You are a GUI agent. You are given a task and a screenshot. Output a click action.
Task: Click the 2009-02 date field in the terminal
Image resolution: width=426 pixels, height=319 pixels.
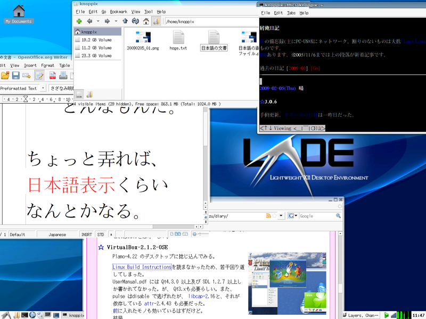(298, 69)
